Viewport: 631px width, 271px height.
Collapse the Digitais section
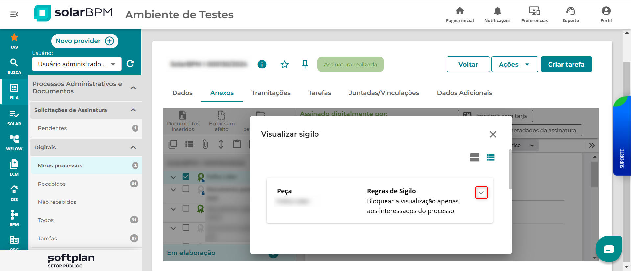coord(133,147)
